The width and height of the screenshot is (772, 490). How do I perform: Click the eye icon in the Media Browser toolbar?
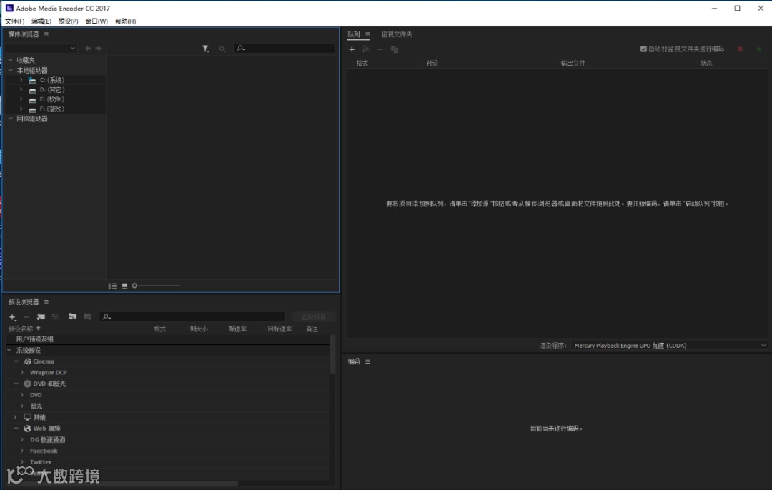222,49
